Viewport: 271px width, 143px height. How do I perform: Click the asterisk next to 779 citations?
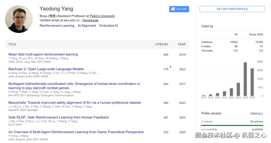171,67
